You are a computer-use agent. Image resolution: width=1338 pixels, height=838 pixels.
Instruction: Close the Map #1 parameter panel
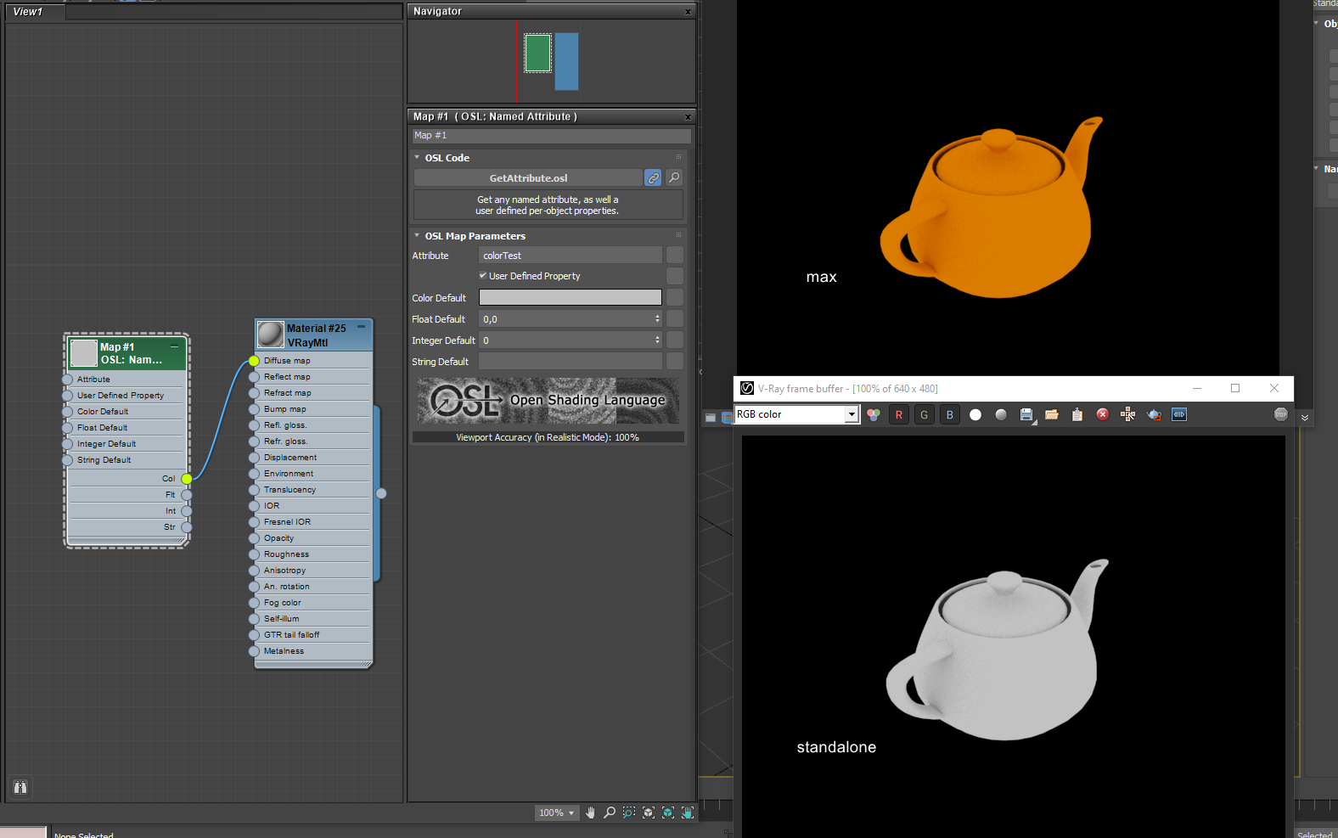tap(688, 116)
